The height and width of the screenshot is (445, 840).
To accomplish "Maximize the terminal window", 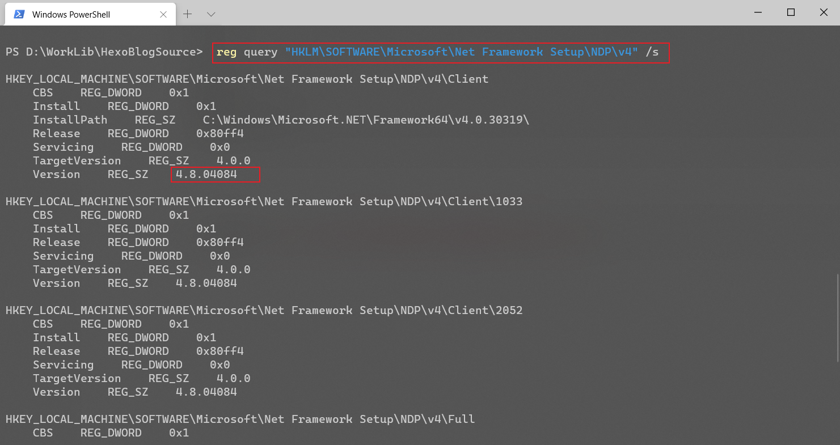I will 791,12.
